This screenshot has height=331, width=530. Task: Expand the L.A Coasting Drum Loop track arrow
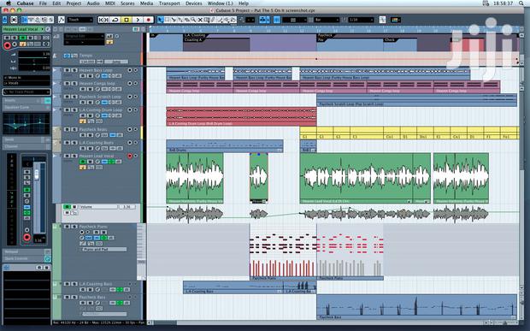55,109
